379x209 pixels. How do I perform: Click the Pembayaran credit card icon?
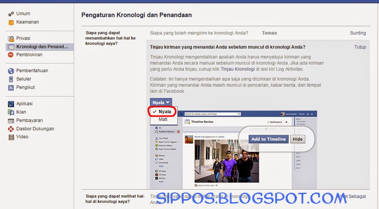tap(11, 120)
